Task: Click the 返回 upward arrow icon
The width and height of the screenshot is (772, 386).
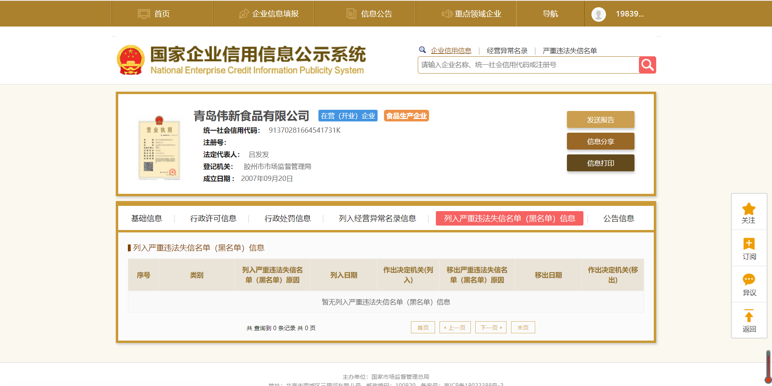Action: tap(749, 316)
